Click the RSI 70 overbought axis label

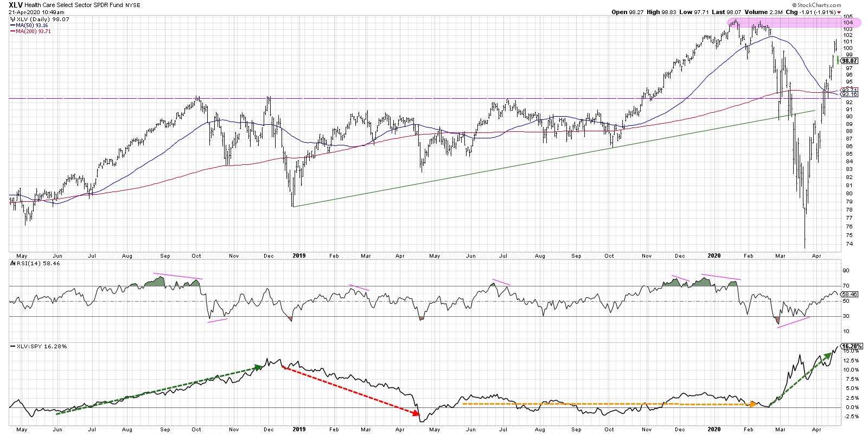[845, 285]
